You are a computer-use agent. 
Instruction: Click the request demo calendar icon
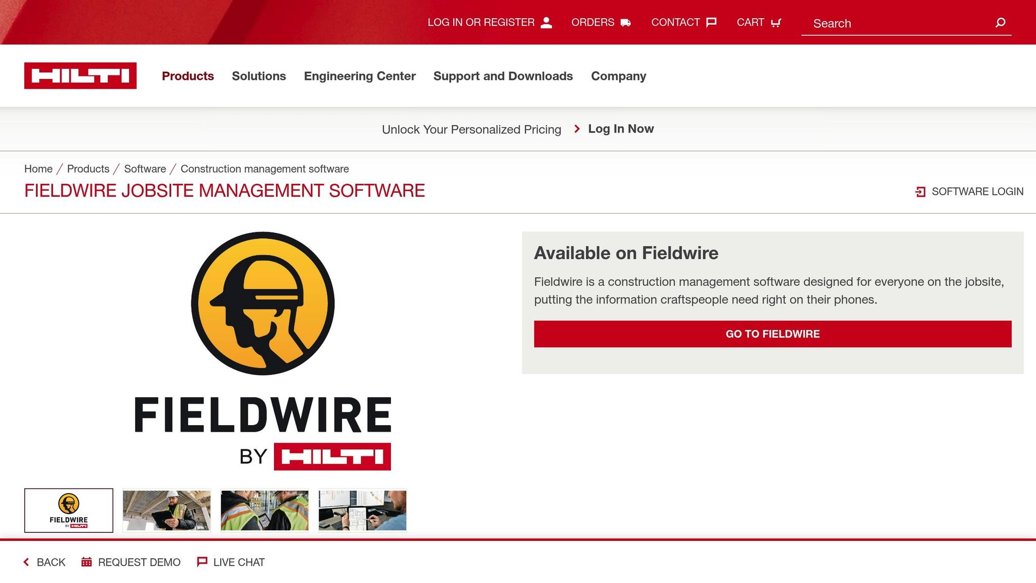(87, 562)
